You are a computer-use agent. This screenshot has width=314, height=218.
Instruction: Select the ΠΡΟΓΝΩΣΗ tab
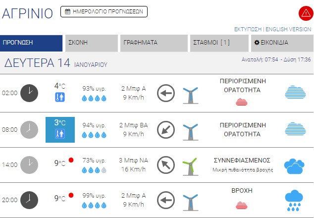[x=31, y=43]
